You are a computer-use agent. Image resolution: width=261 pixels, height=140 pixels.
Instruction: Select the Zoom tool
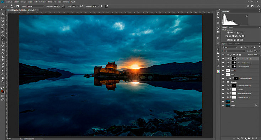click(2, 81)
